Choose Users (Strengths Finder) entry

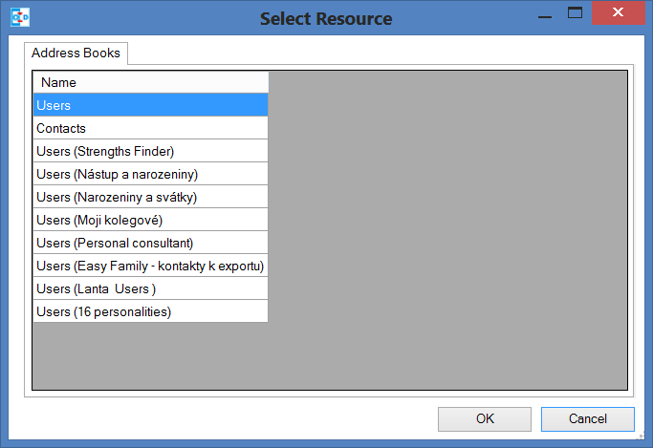[150, 151]
